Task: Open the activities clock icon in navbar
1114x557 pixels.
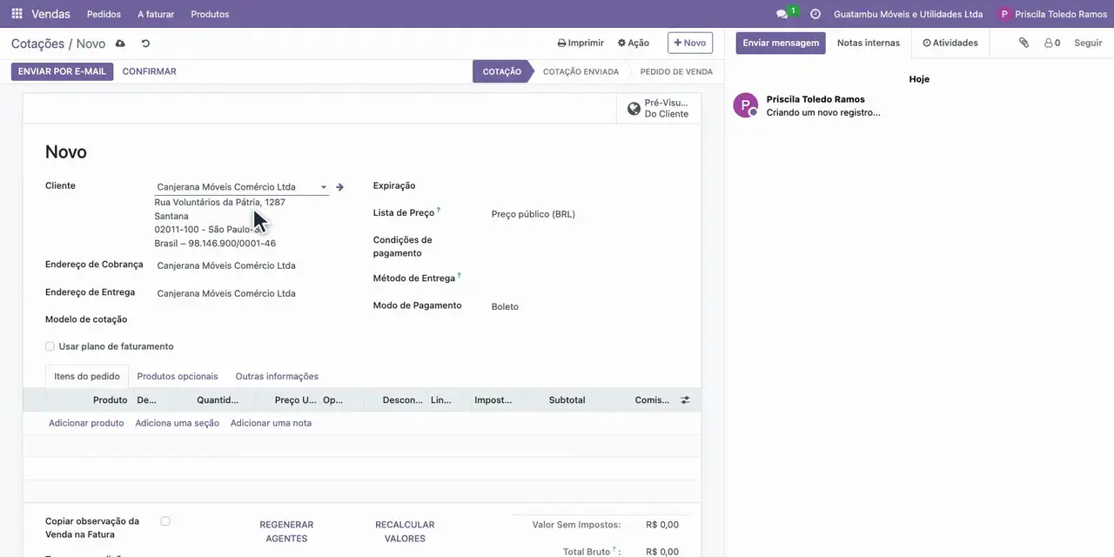Action: (815, 14)
